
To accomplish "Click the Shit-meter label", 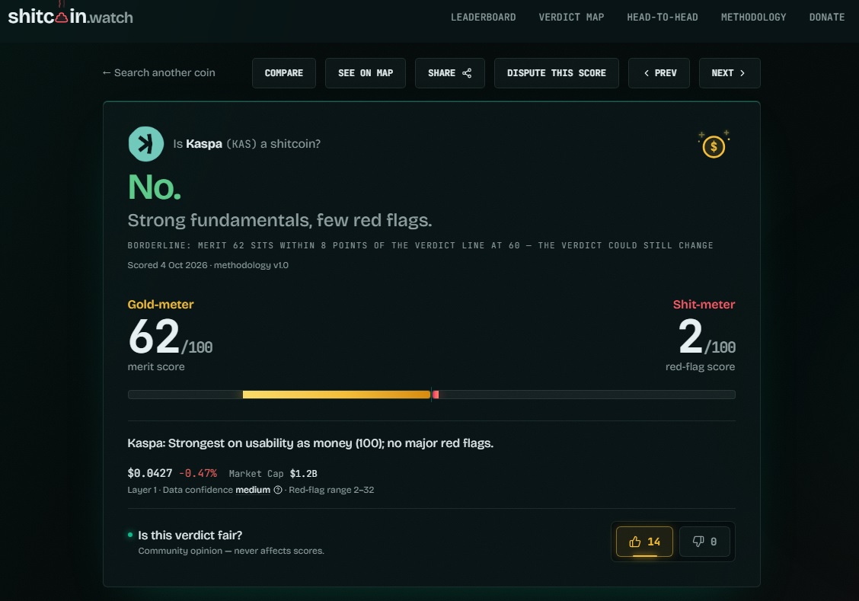I will click(x=704, y=305).
